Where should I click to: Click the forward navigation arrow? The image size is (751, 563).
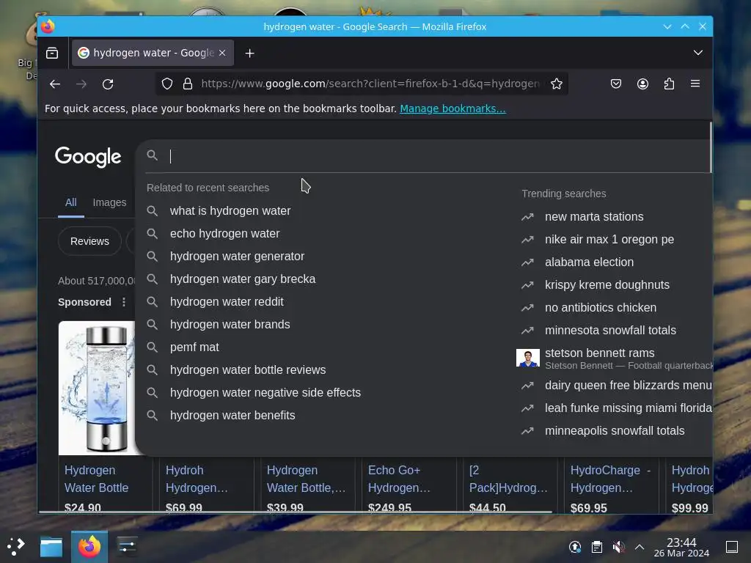[81, 84]
